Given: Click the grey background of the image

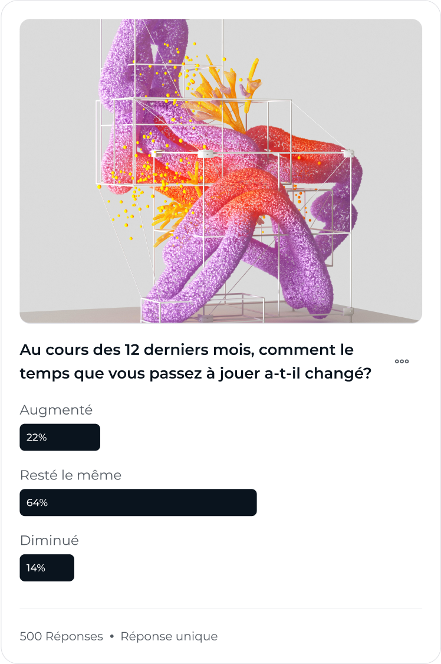Looking at the screenshot, I should point(389,85).
